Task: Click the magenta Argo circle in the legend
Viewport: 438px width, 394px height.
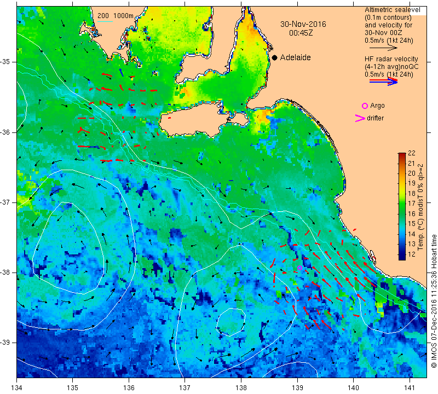Action: coord(365,106)
